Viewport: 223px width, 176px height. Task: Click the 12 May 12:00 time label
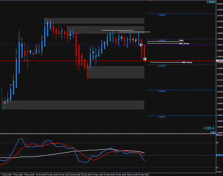pyautogui.click(x=64, y=175)
